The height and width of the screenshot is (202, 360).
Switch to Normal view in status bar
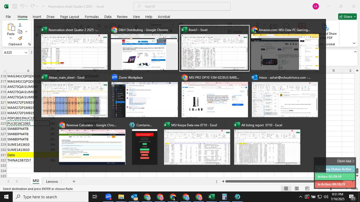pyautogui.click(x=286, y=189)
